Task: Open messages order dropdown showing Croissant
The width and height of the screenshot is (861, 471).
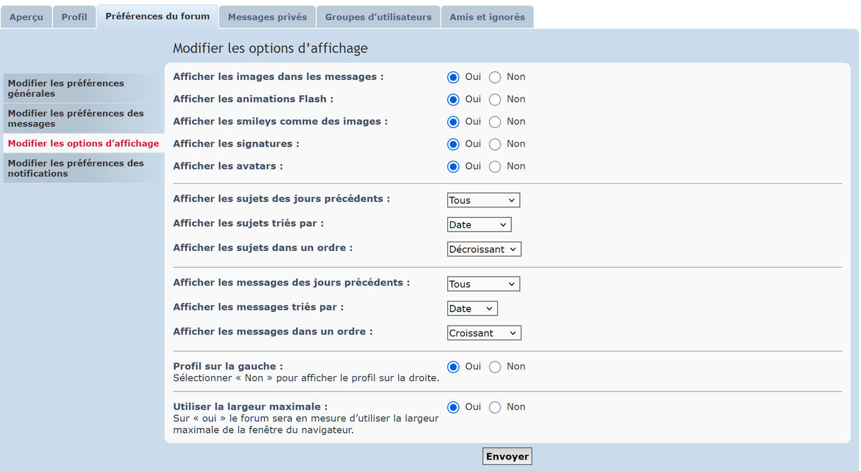Action: pyautogui.click(x=484, y=333)
